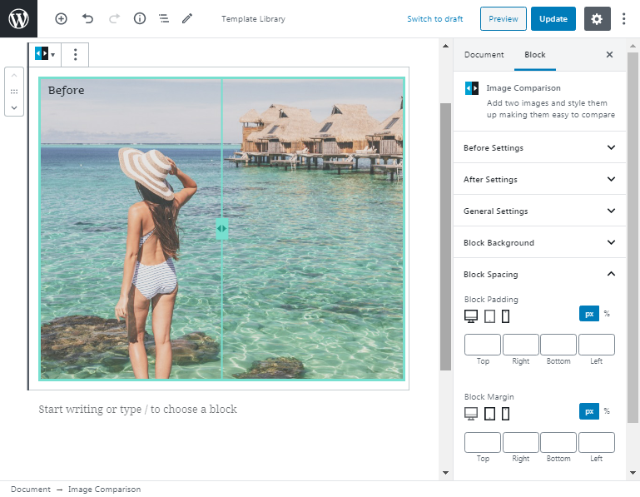Click the Before label on image

(x=66, y=90)
